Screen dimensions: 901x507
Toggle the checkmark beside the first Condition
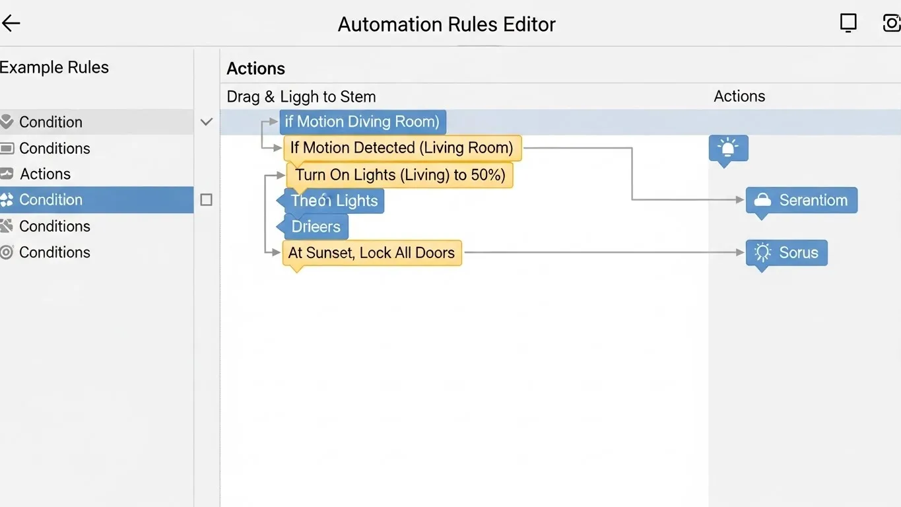205,121
